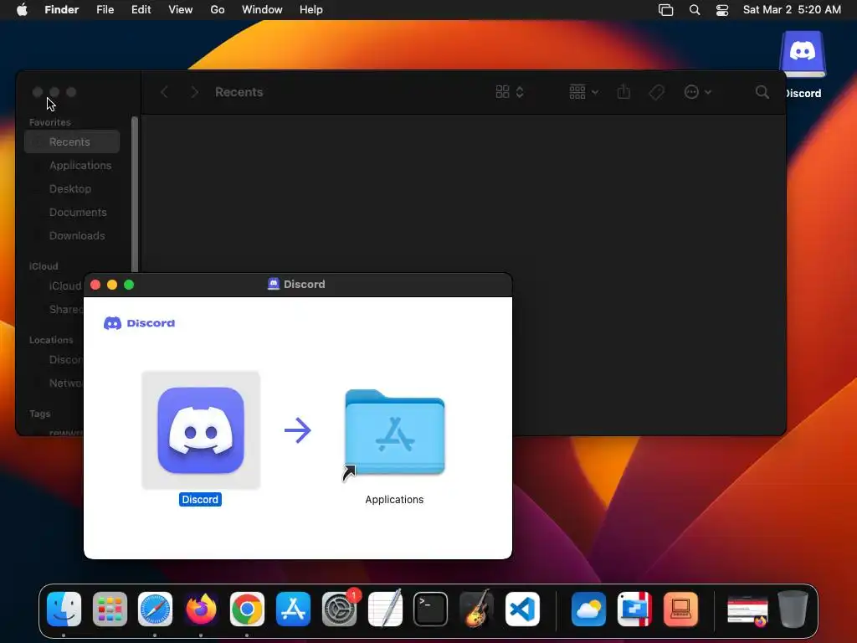
Task: Open TextEdit from the Dock
Action: tap(385, 608)
